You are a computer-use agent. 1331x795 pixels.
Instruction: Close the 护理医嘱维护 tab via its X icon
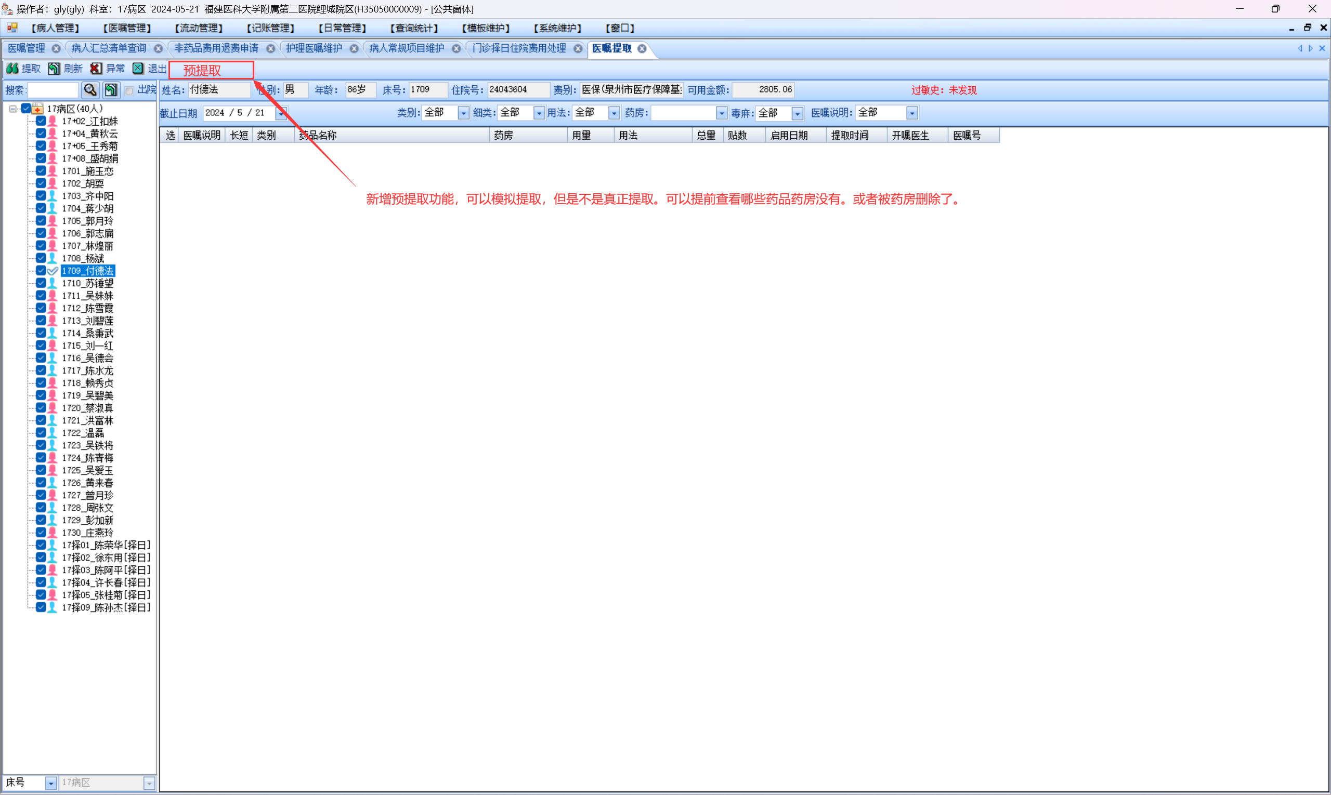point(354,48)
